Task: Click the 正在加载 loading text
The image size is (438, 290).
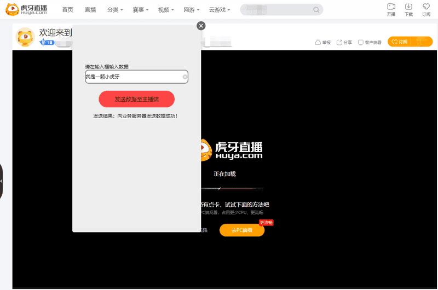Action: [x=224, y=174]
